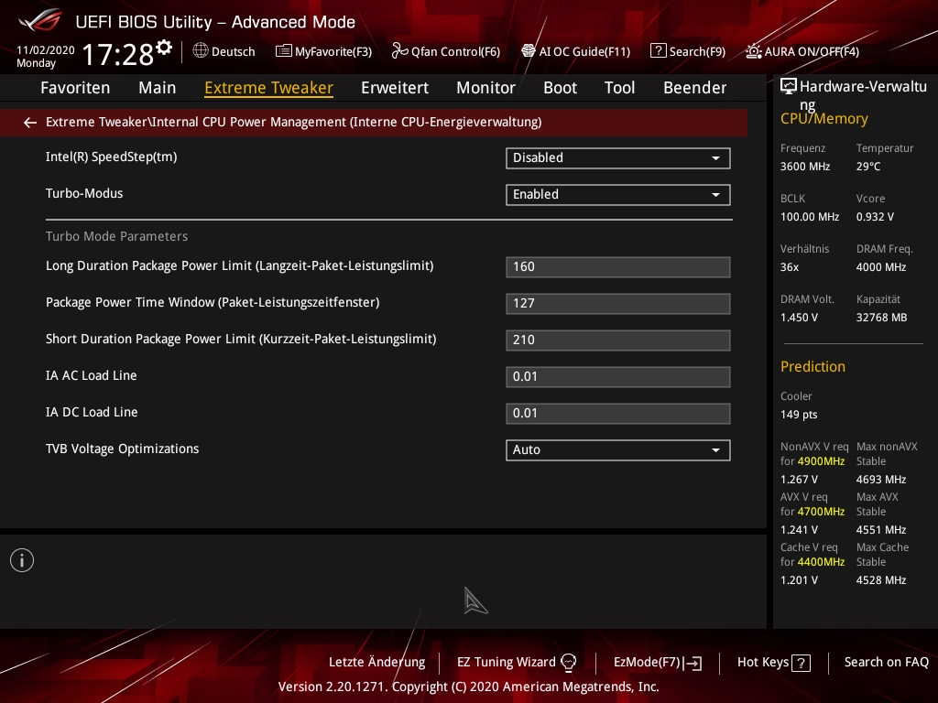Click the info circle icon

22,560
